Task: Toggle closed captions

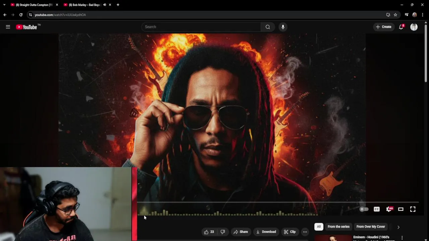Action: 377,209
